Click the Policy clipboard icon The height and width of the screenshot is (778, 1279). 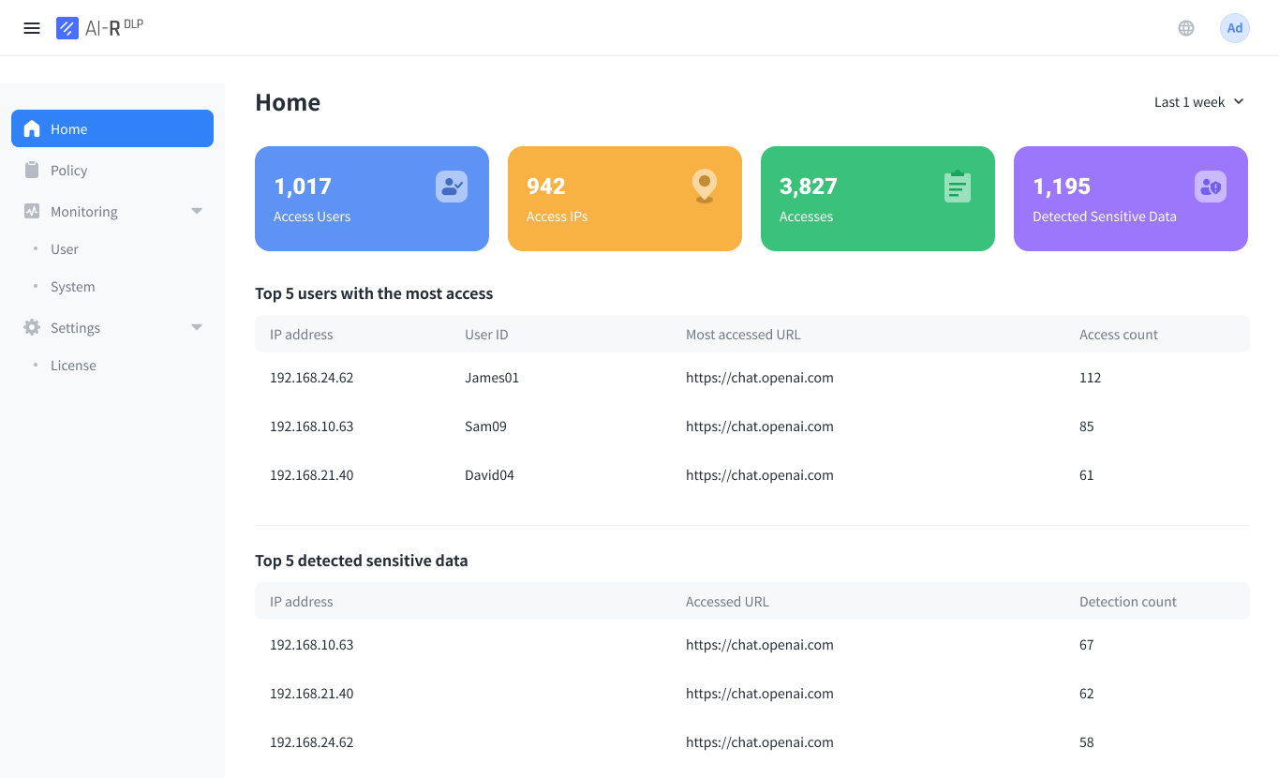point(31,170)
